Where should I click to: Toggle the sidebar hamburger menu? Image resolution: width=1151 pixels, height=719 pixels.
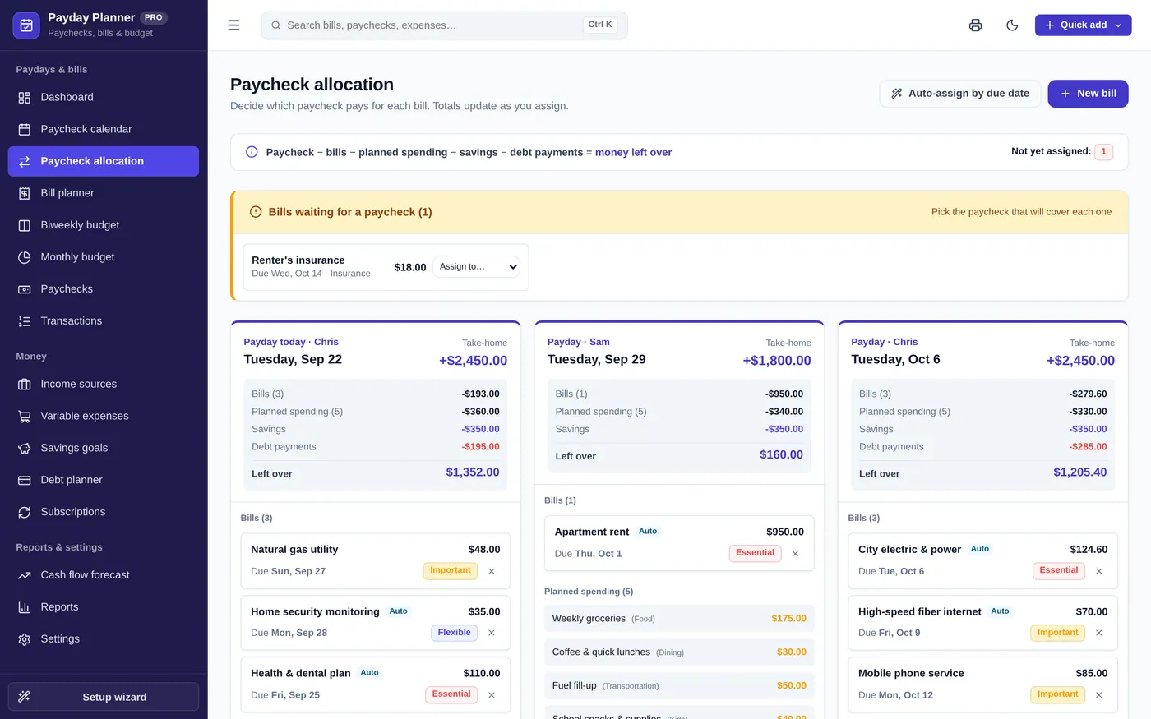[x=233, y=25]
